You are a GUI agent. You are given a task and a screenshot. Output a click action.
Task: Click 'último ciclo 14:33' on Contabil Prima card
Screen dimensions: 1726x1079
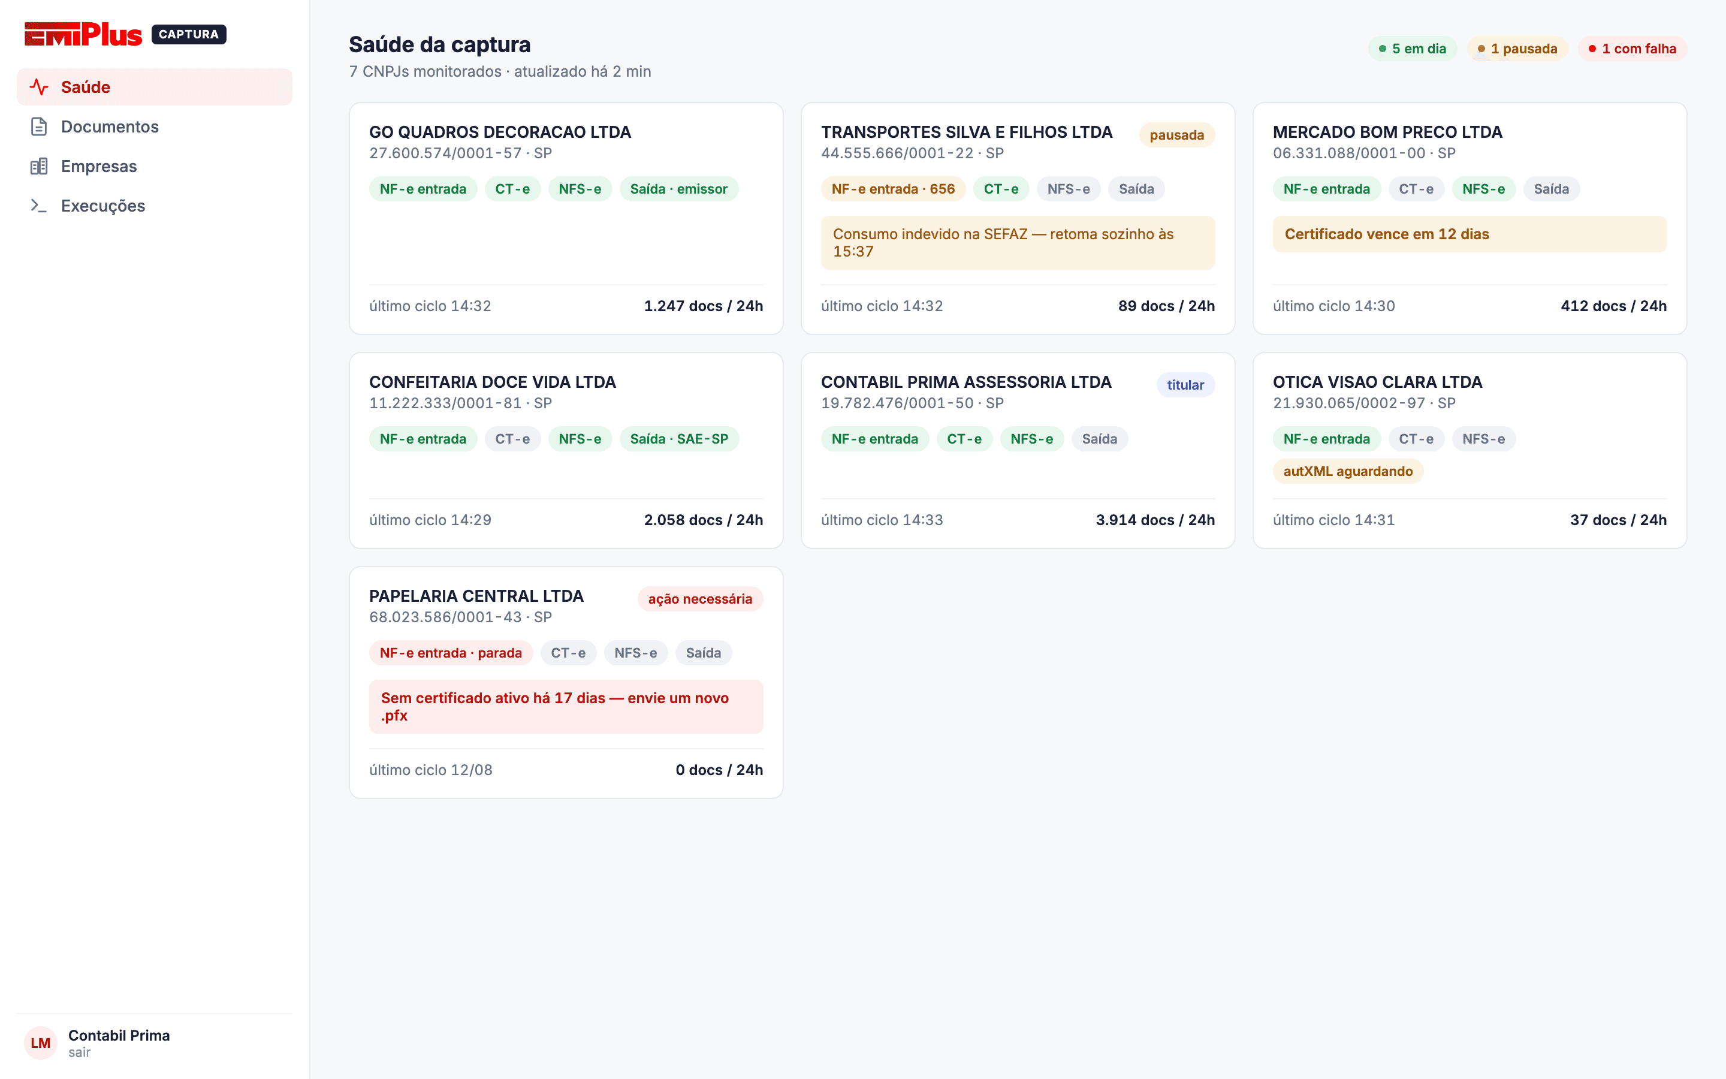pyautogui.click(x=882, y=520)
